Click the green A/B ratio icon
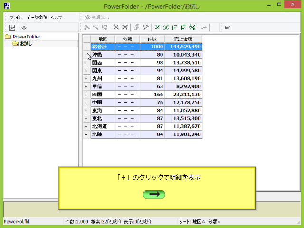 192,28
